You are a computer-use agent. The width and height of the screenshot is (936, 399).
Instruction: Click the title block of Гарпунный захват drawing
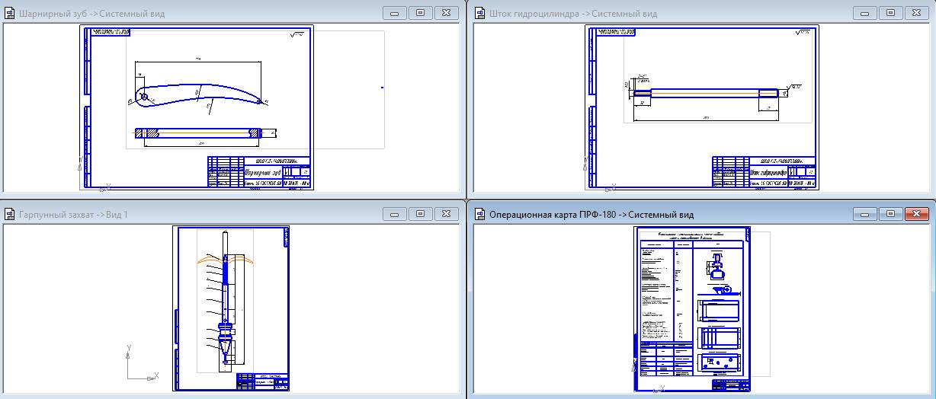pos(263,382)
